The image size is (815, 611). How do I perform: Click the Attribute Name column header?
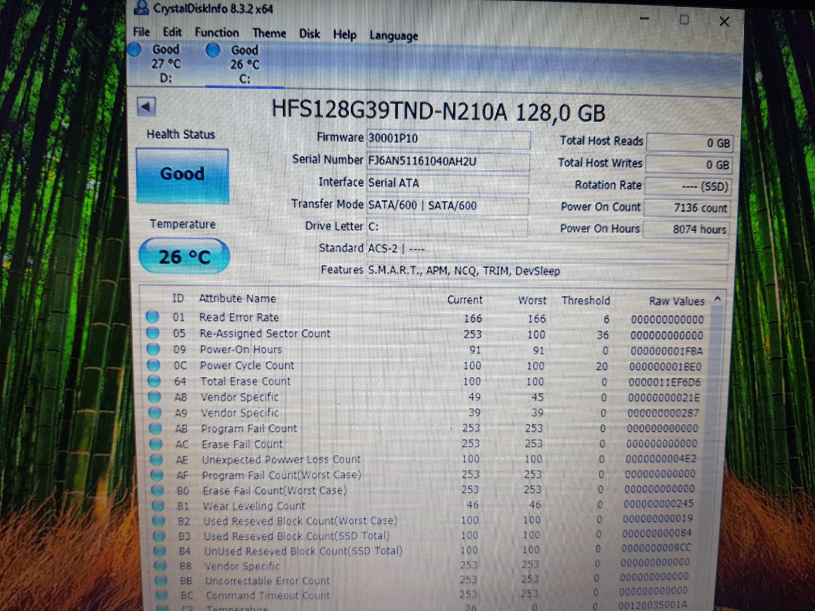click(x=237, y=298)
